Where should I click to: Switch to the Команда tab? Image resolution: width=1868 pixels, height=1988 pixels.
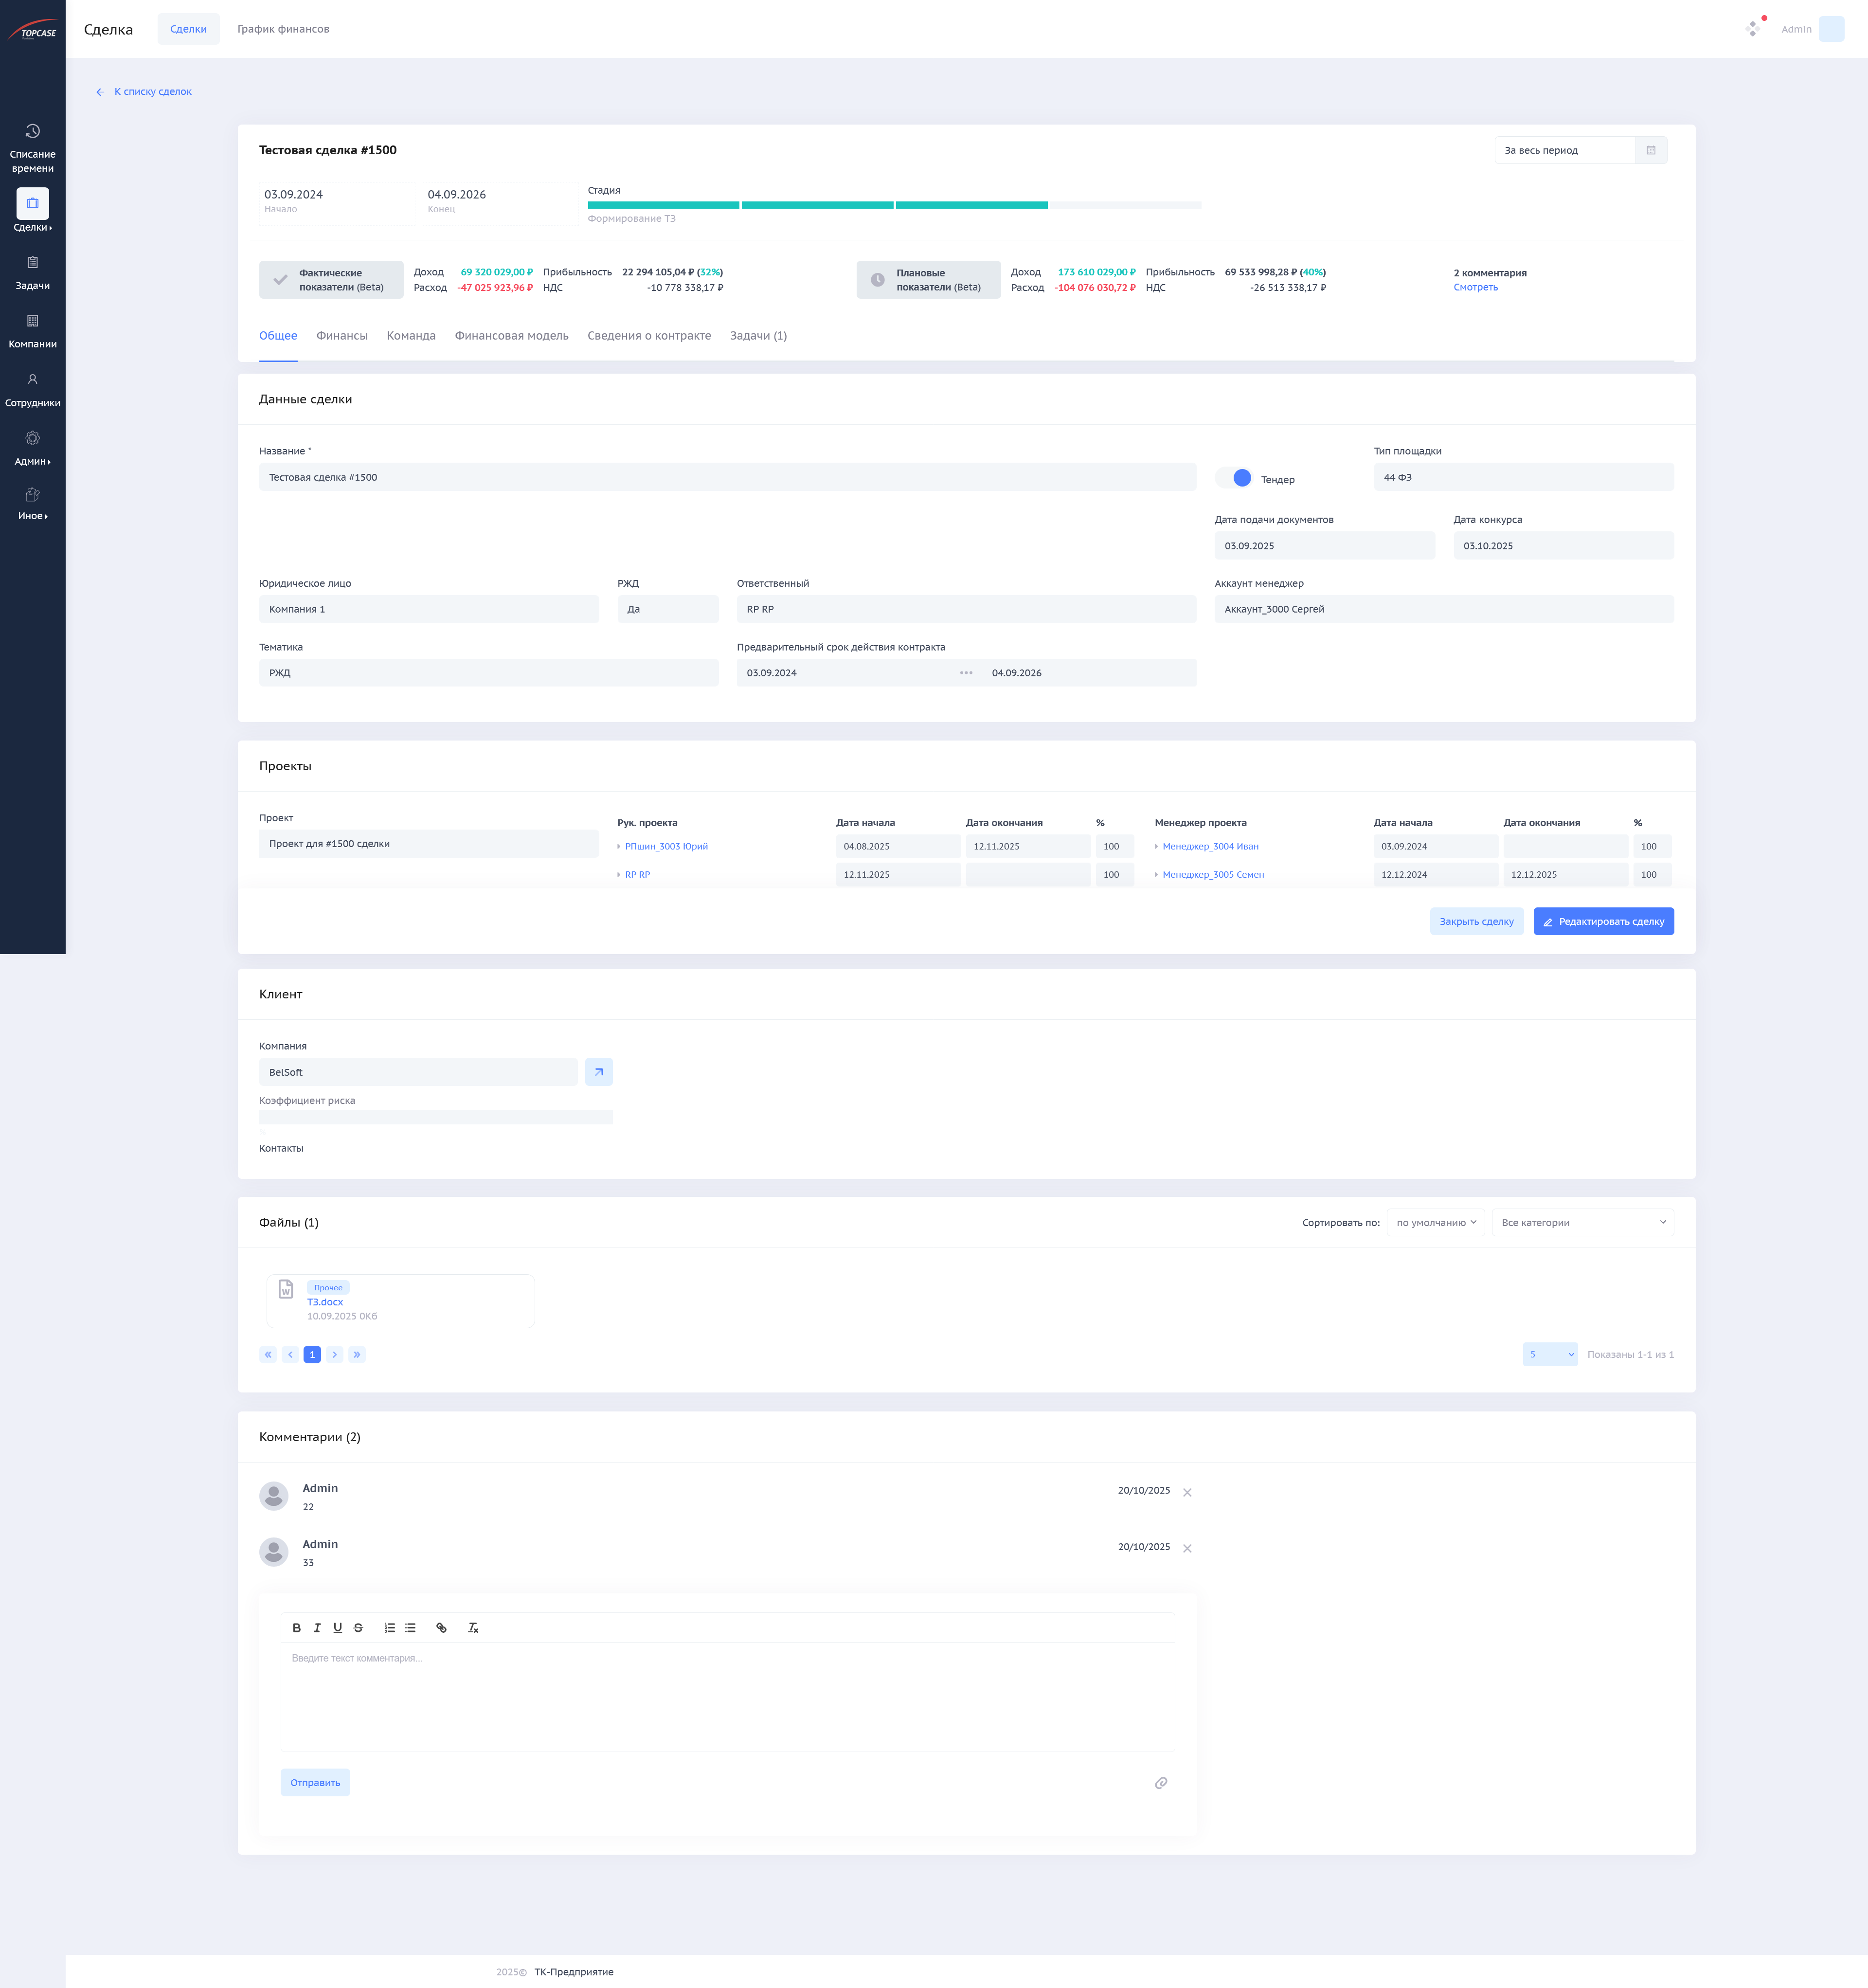[411, 336]
